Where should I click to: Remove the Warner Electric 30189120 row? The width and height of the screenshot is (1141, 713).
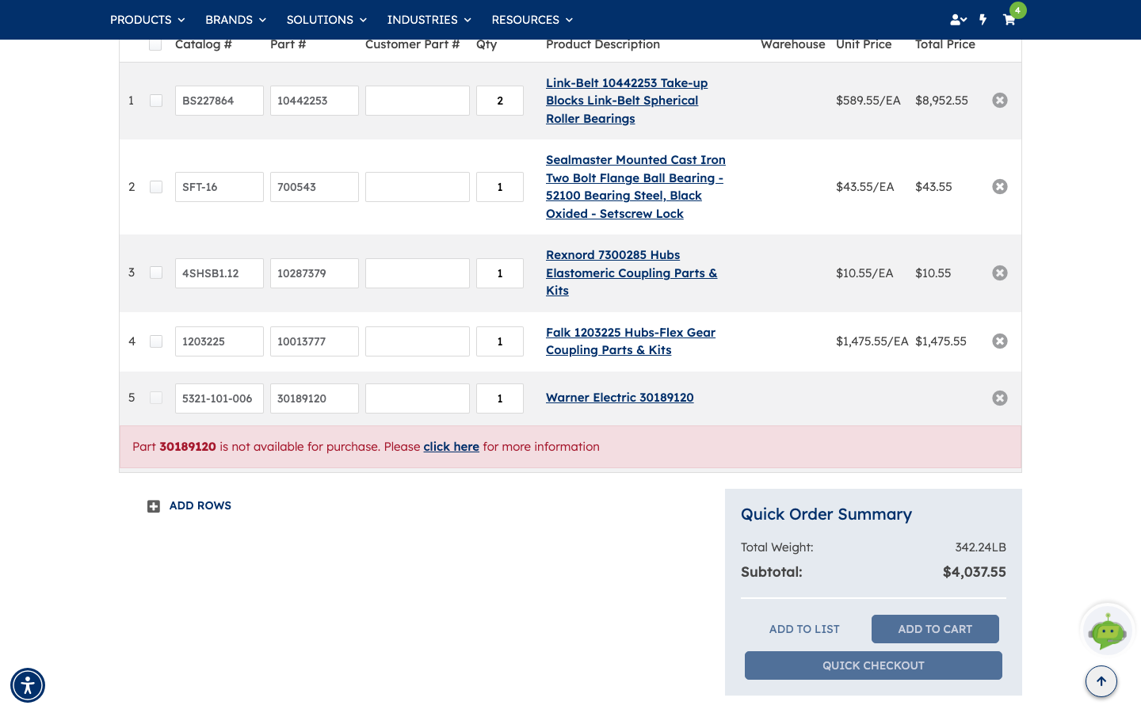coord(1000,398)
